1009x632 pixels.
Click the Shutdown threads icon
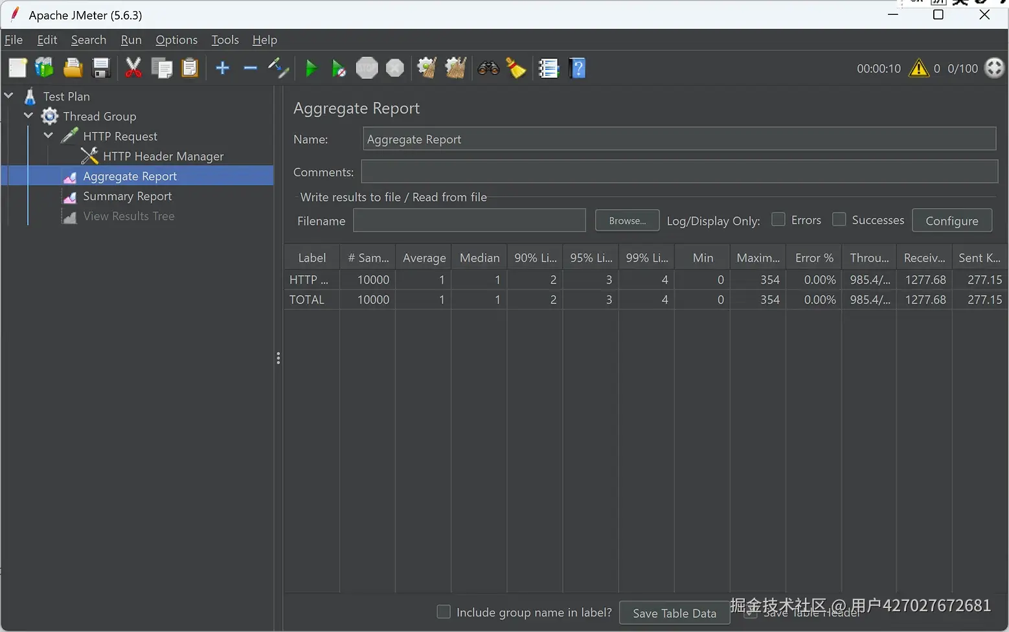coord(395,68)
